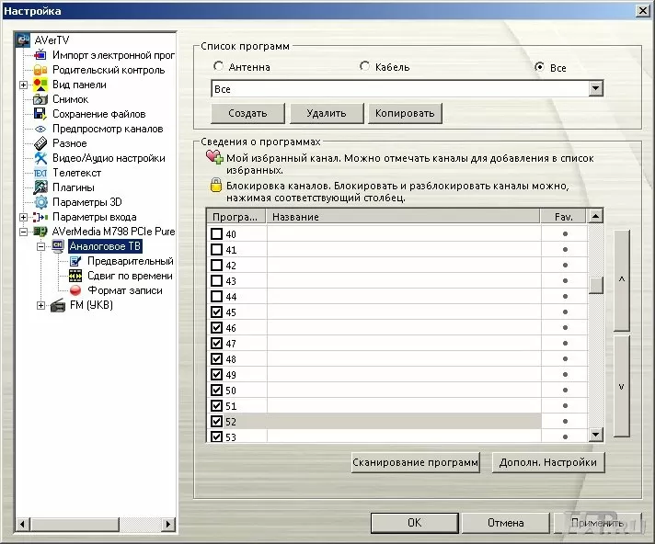Enable the checkbox for channel 40

tap(217, 234)
